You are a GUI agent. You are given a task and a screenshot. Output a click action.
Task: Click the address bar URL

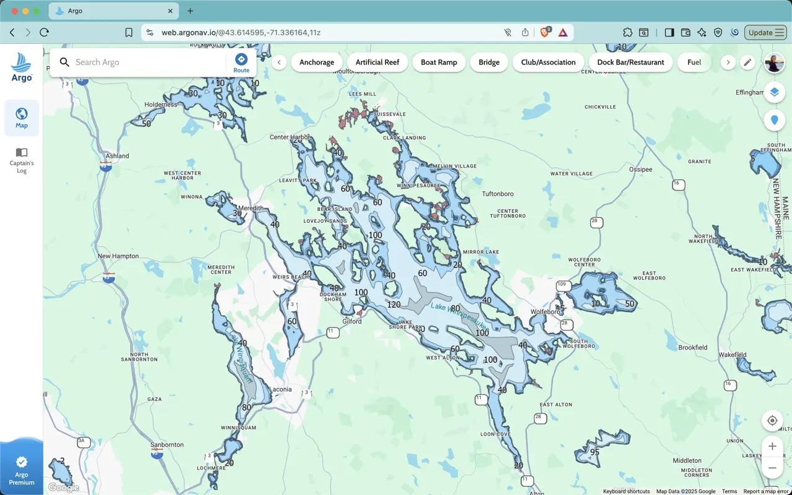241,32
